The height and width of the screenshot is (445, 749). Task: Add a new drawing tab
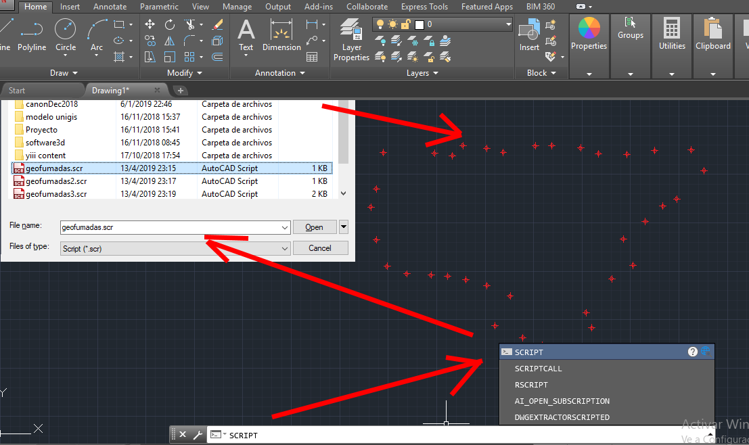(x=179, y=90)
